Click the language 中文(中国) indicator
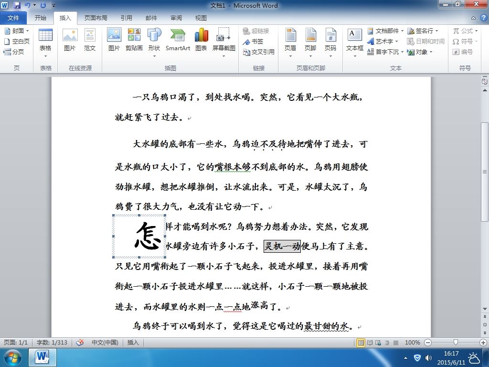 (x=105, y=342)
